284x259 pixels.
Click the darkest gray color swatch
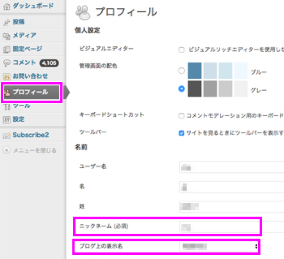(195, 89)
